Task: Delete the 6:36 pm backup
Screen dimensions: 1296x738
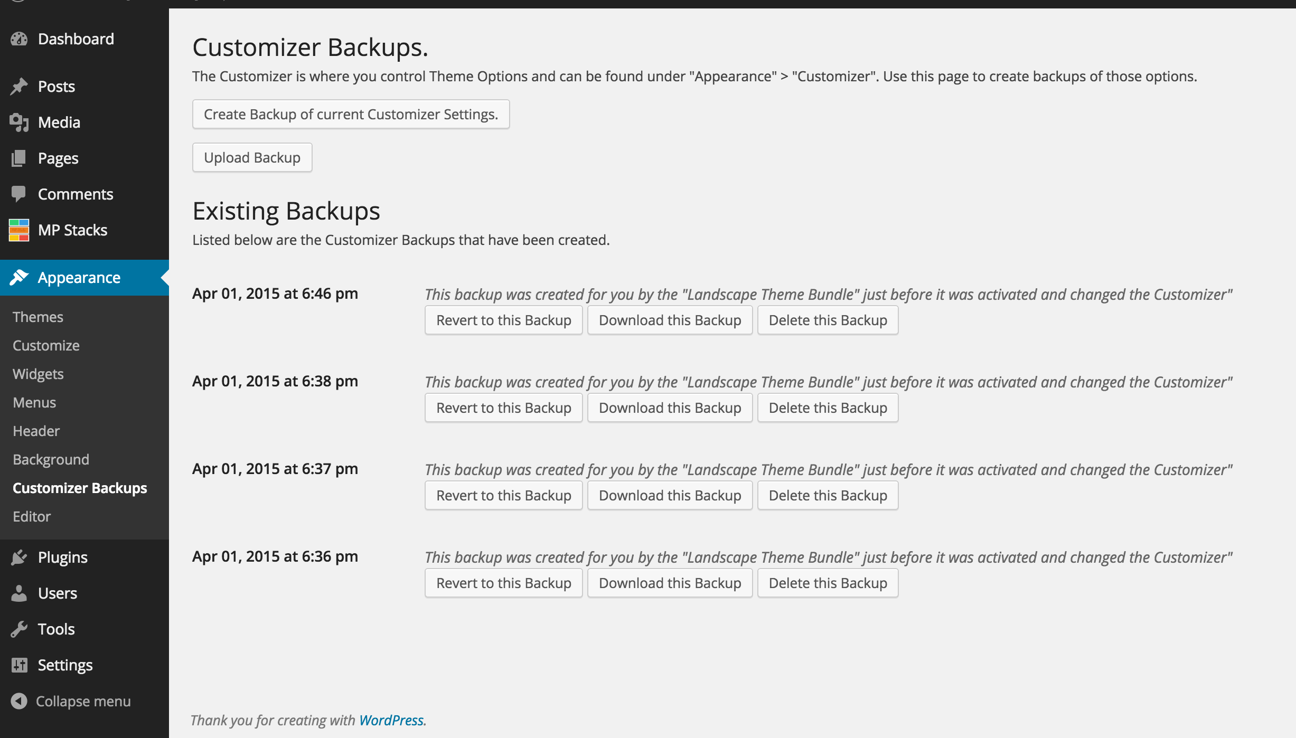Action: tap(828, 583)
